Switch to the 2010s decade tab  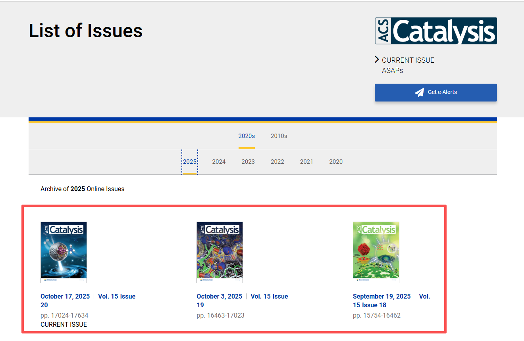(x=279, y=136)
